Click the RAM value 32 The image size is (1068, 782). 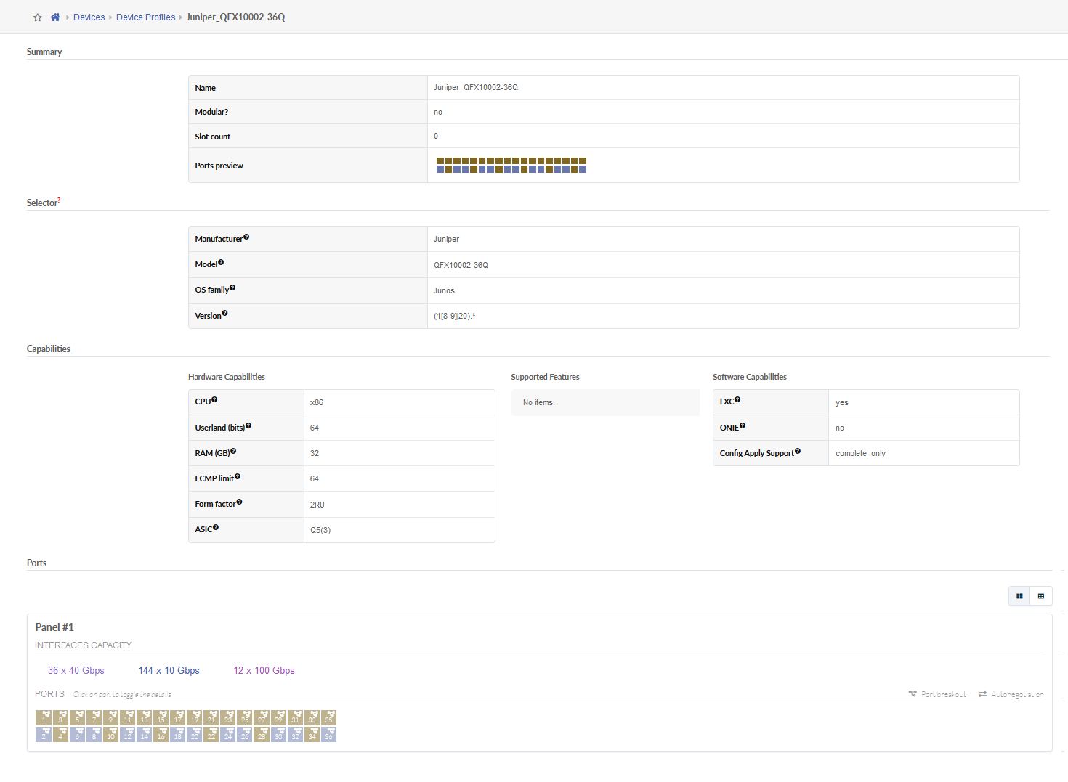coord(315,453)
